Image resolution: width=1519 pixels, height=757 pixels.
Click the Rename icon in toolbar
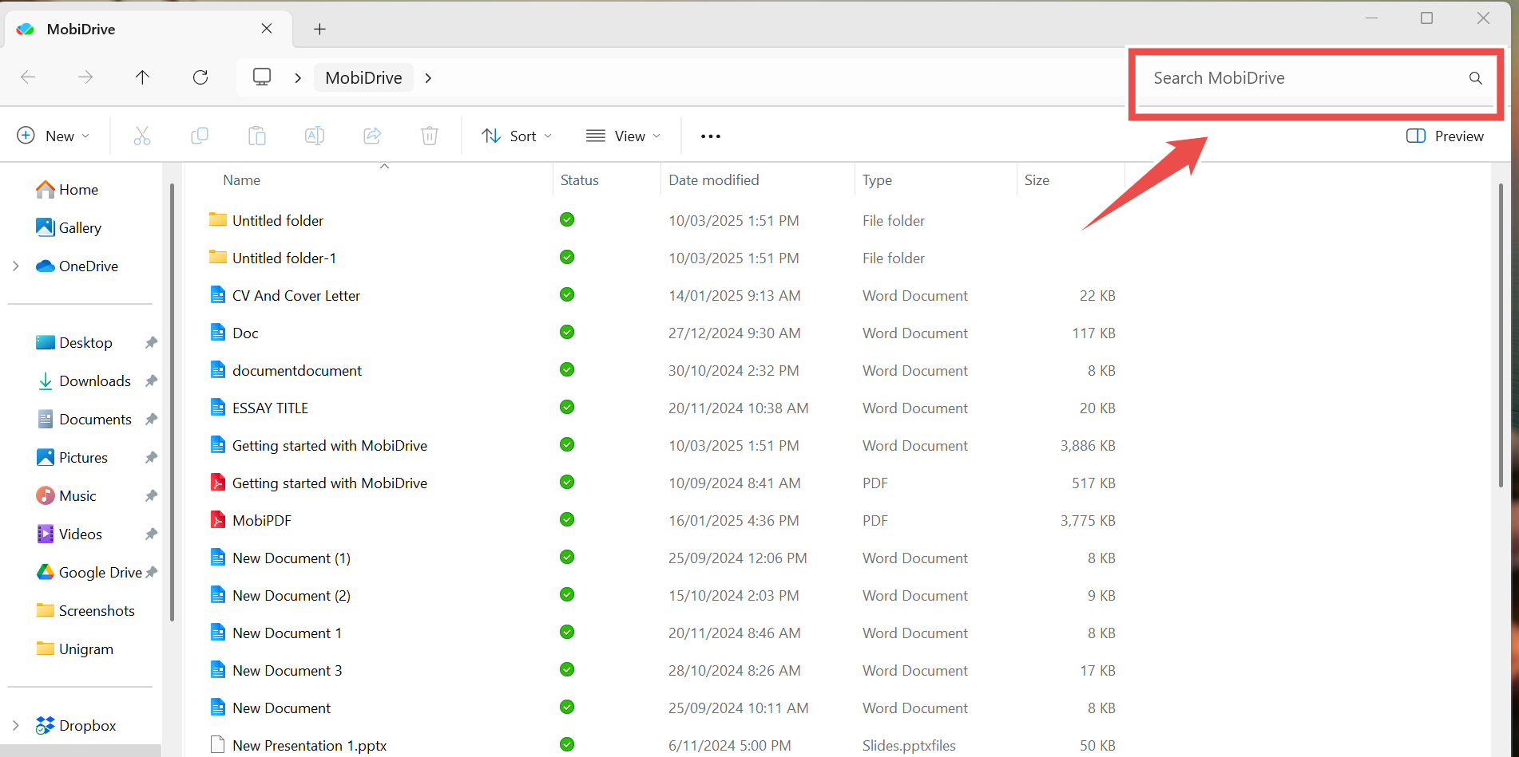(x=315, y=136)
